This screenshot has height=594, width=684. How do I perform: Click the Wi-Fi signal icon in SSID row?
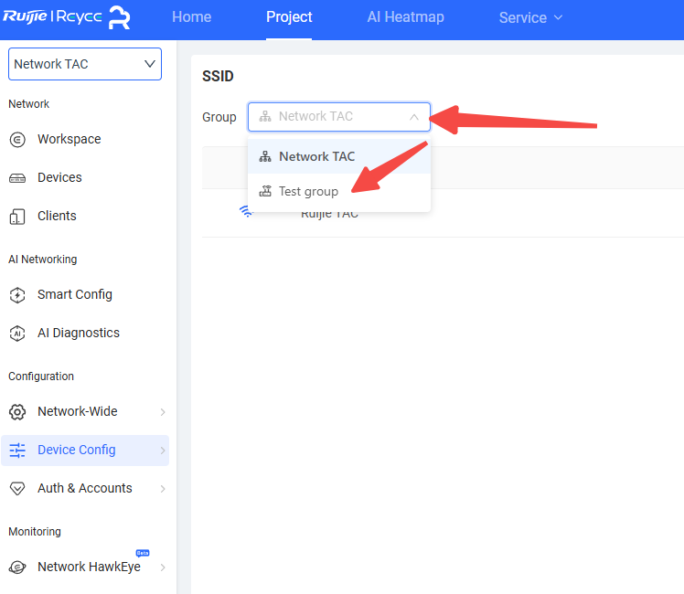[247, 212]
